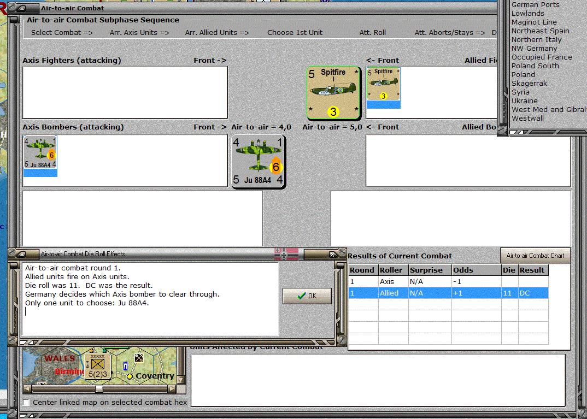The height and width of the screenshot is (419, 587).
Task: Move the mini map horizontal scrollbar thumb
Action: (99, 390)
